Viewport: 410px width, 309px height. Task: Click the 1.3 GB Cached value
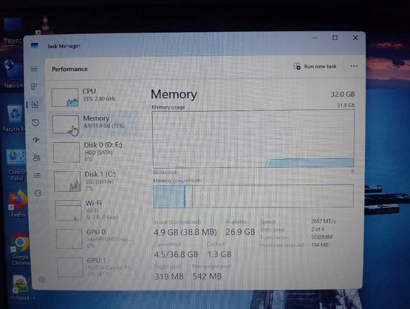(x=219, y=254)
